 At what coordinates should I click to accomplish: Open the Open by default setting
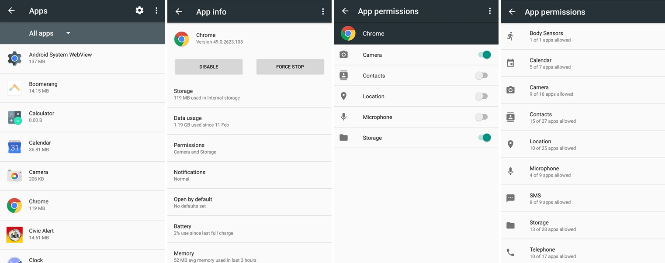tap(249, 202)
